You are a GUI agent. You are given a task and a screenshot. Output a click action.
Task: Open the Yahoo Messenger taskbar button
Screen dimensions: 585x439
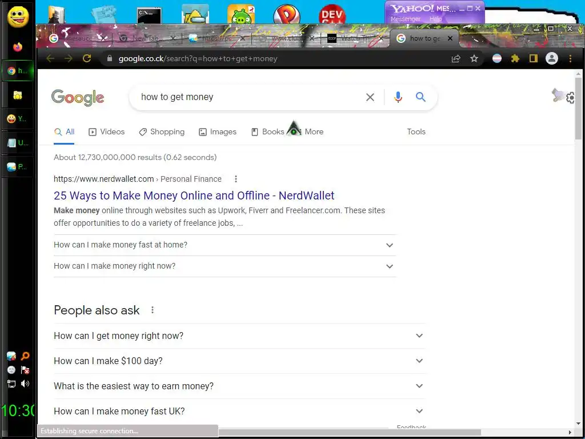[x=18, y=119]
